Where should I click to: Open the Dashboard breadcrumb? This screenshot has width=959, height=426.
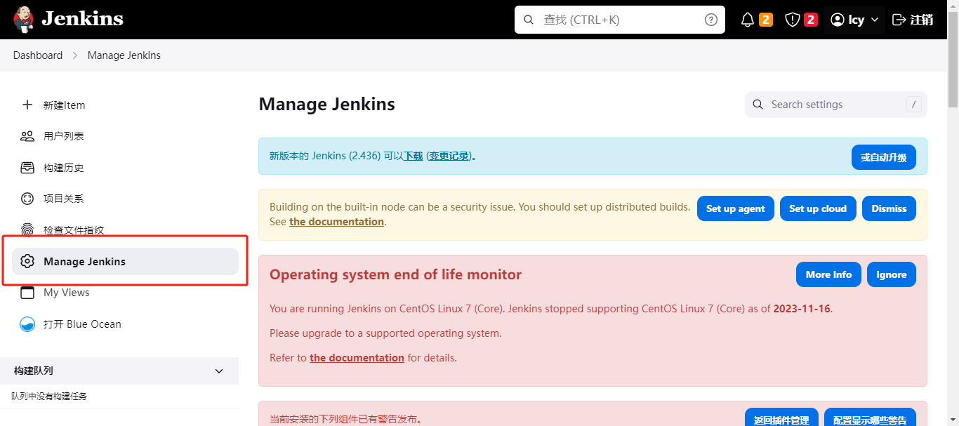pyautogui.click(x=38, y=55)
